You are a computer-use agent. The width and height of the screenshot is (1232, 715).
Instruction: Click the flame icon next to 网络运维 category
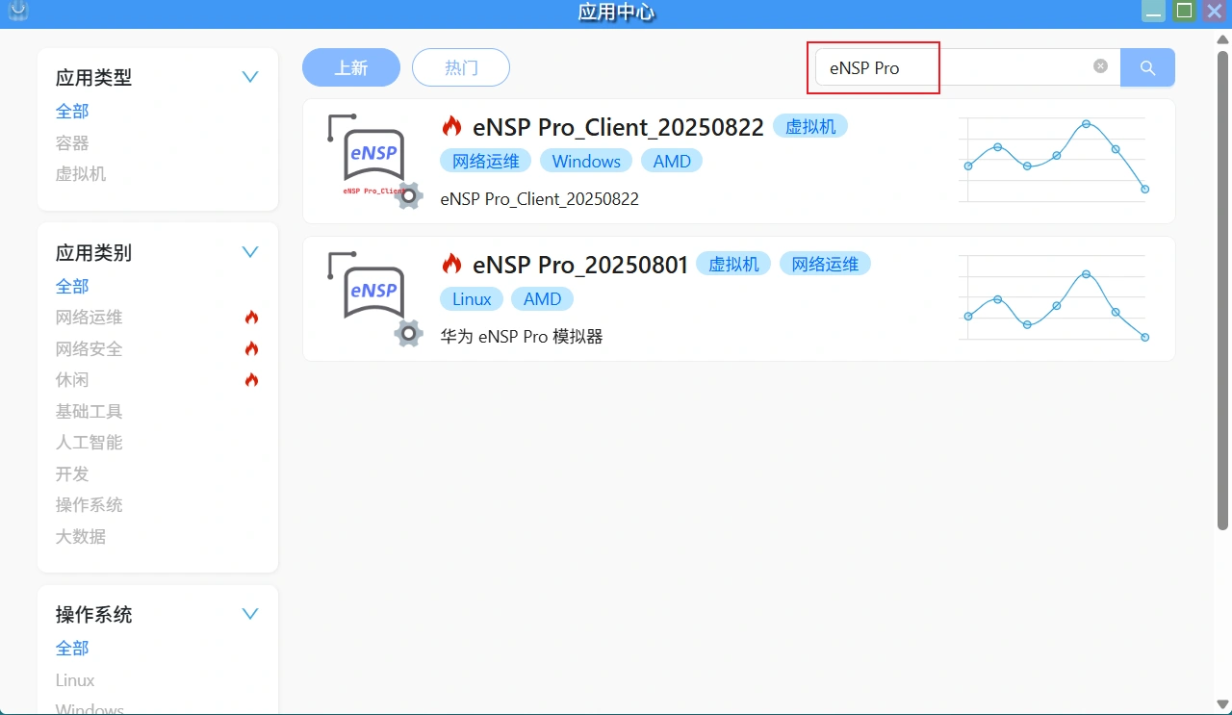(251, 317)
